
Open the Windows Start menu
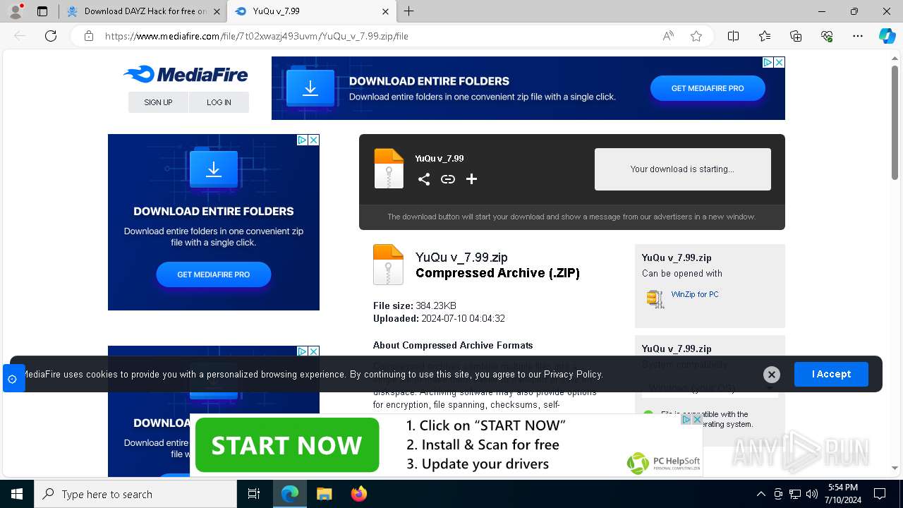point(17,494)
